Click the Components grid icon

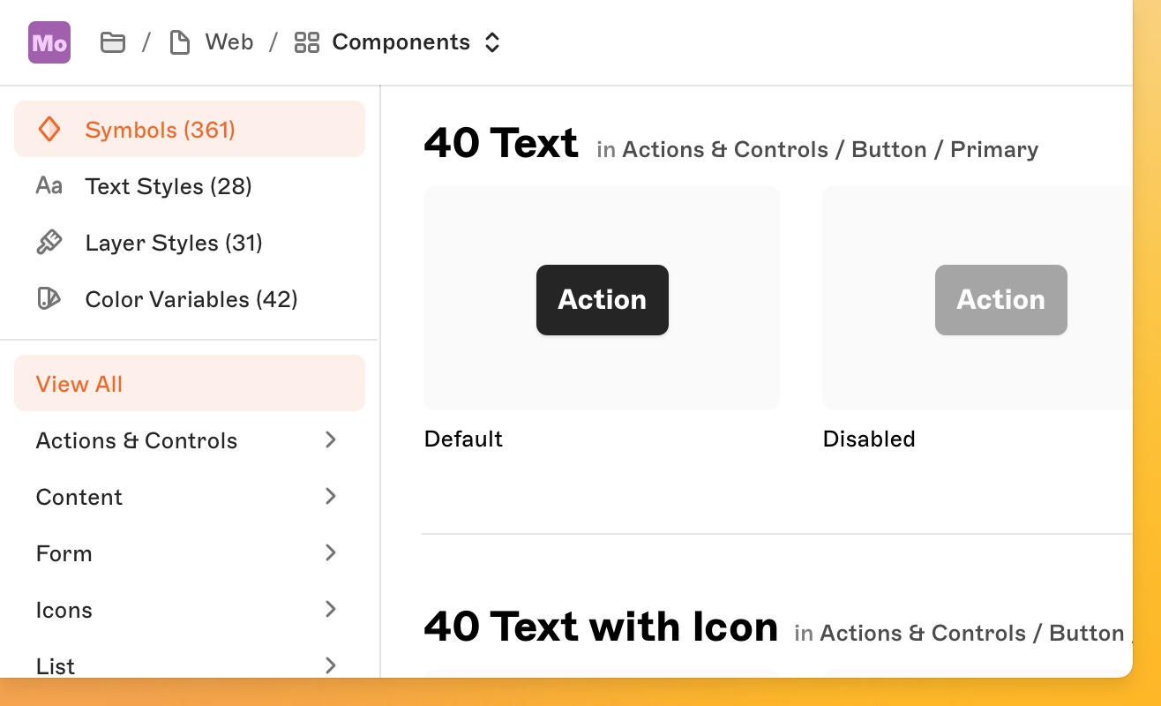tap(307, 41)
